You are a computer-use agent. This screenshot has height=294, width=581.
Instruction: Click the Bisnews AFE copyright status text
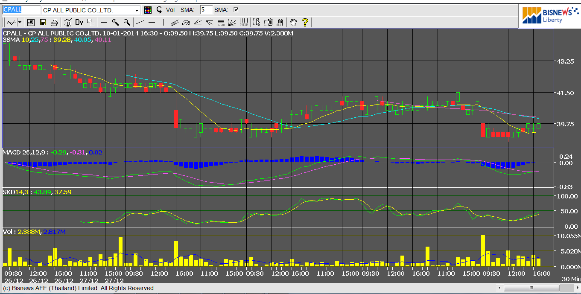point(79,288)
